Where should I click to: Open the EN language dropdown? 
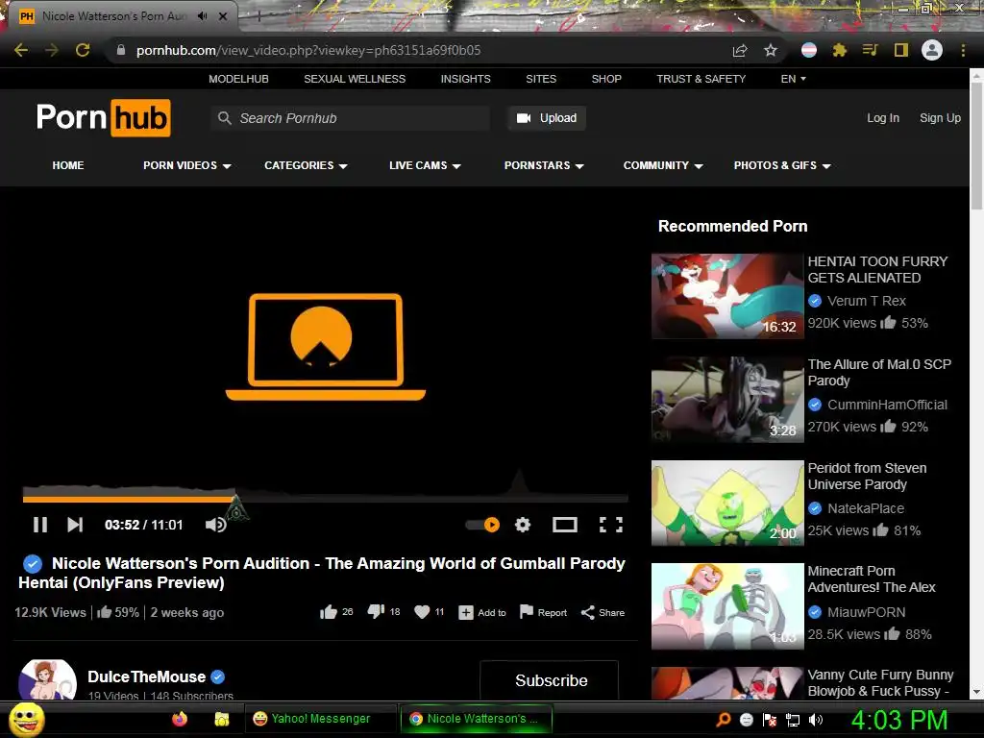coord(793,79)
